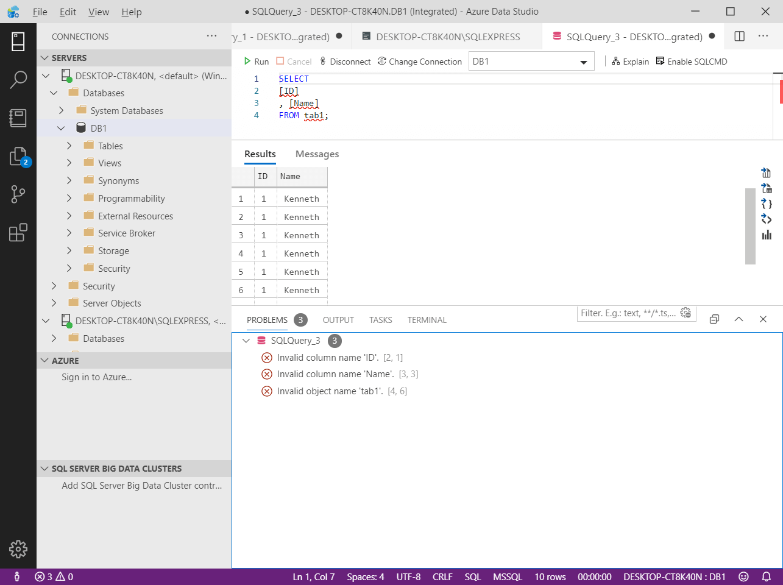Open the Notebooks view in activity bar
783x585 pixels.
(18, 118)
